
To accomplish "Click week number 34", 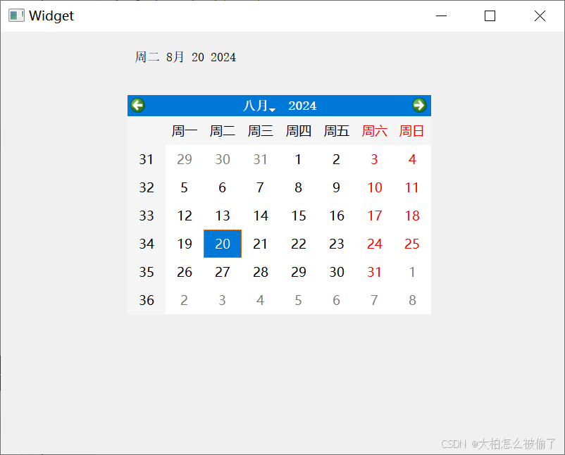I will coord(147,244).
